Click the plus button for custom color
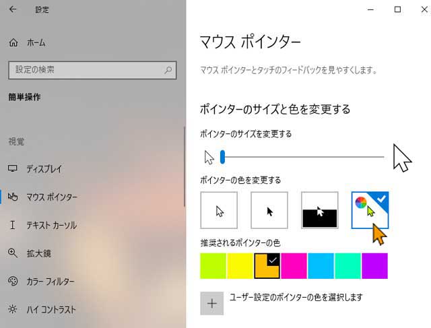 click(212, 303)
